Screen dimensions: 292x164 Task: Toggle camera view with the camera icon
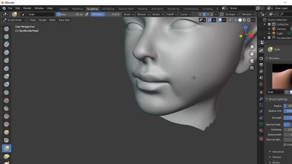pos(252,61)
